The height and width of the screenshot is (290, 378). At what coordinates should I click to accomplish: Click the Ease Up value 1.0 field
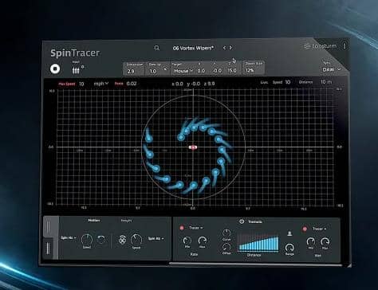[153, 71]
